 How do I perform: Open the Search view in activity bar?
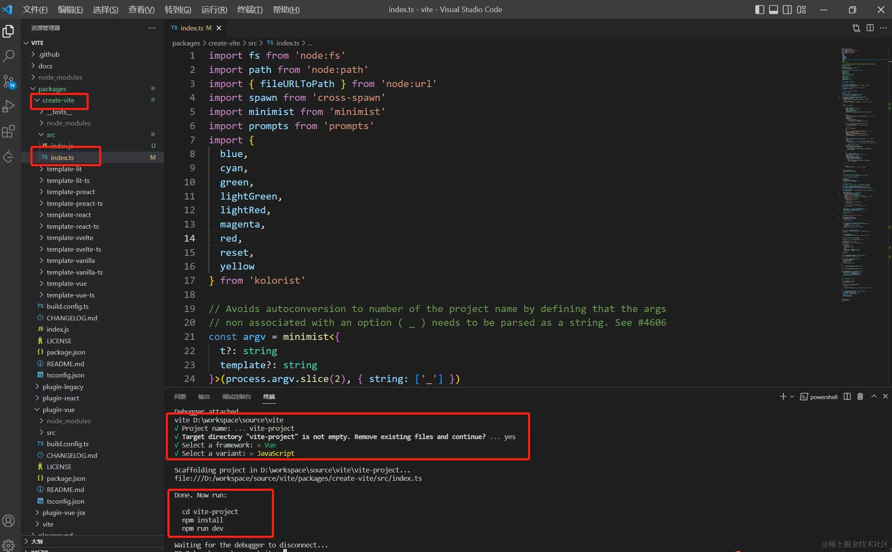pos(9,56)
